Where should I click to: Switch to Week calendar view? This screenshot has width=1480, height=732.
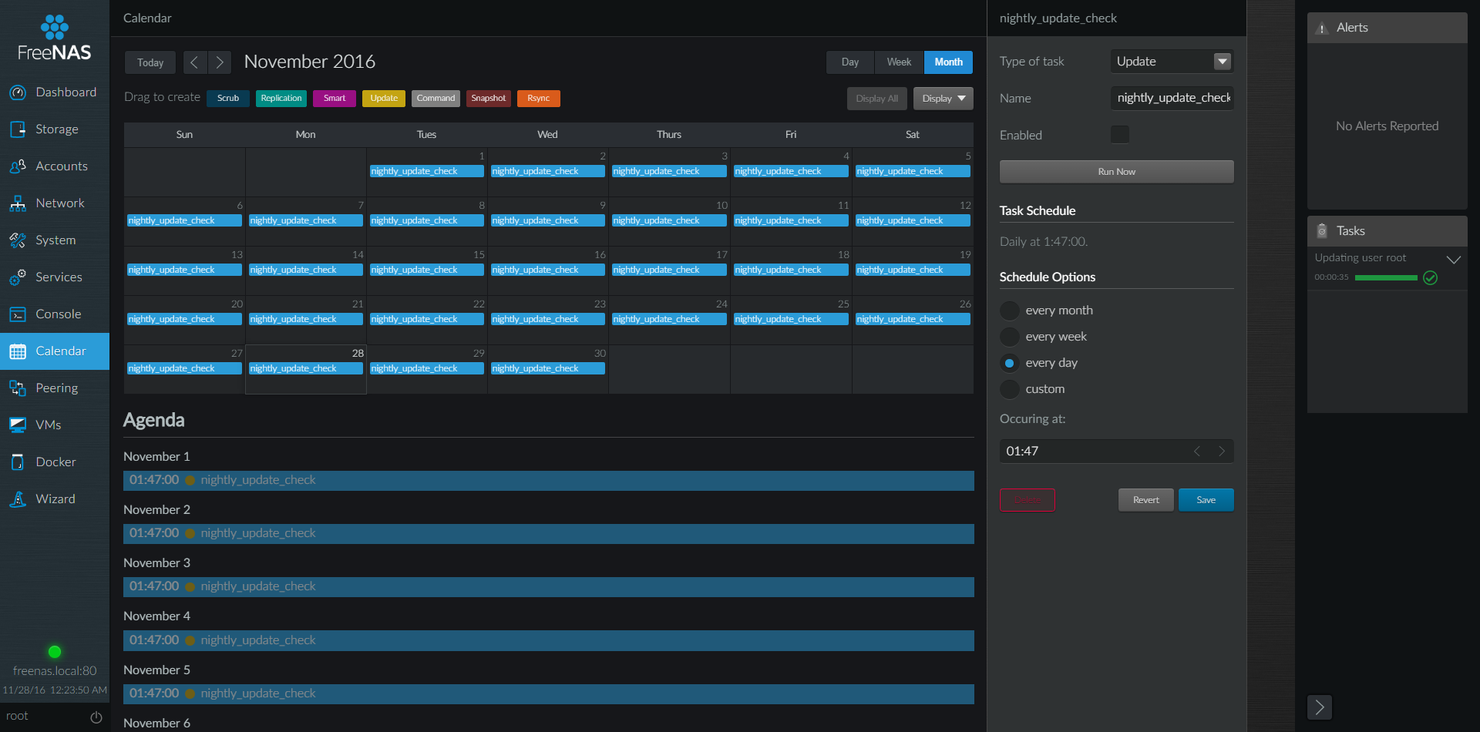pyautogui.click(x=899, y=62)
